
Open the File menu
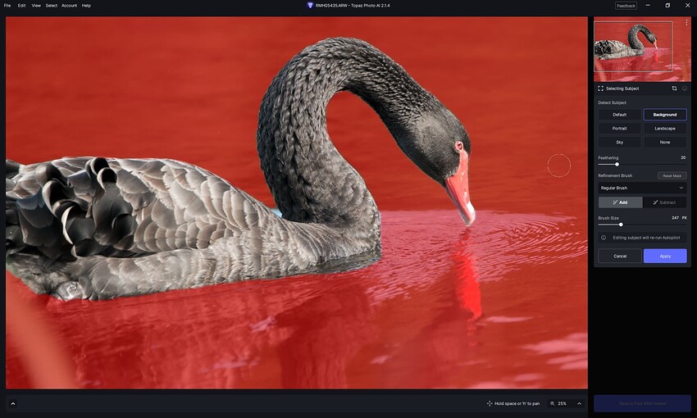(x=7, y=6)
